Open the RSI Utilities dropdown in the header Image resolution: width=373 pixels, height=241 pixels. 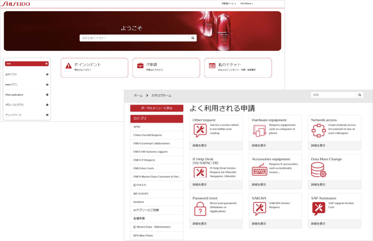tap(247, 3)
